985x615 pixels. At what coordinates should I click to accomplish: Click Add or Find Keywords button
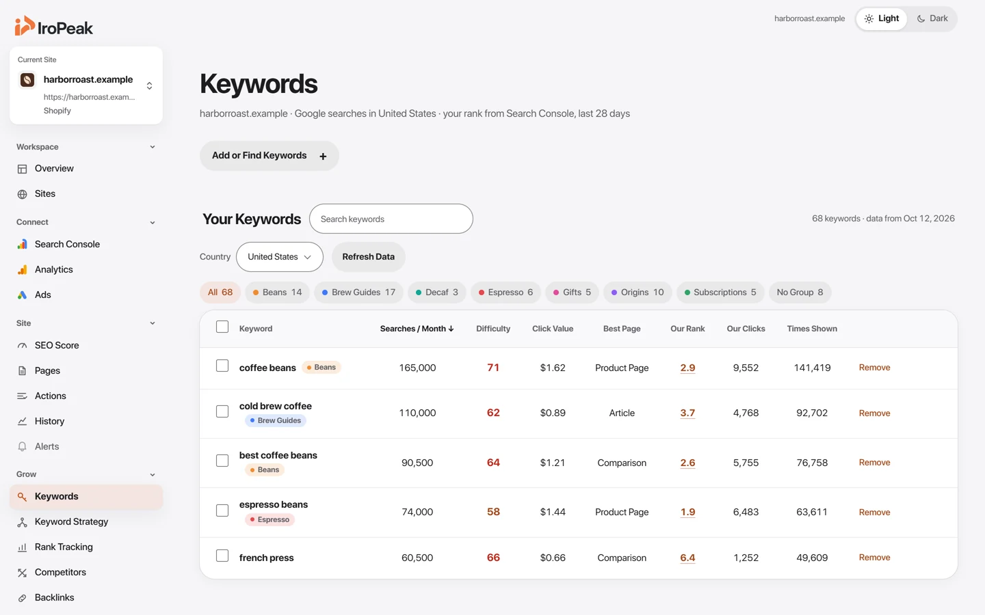(x=270, y=156)
